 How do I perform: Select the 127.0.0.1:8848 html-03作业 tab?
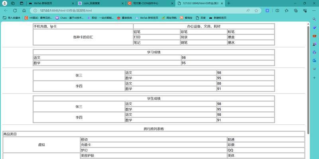[x=201, y=4]
